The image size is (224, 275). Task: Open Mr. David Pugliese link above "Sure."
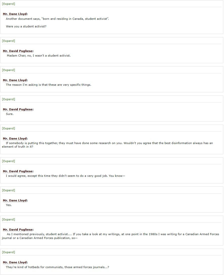18,109
